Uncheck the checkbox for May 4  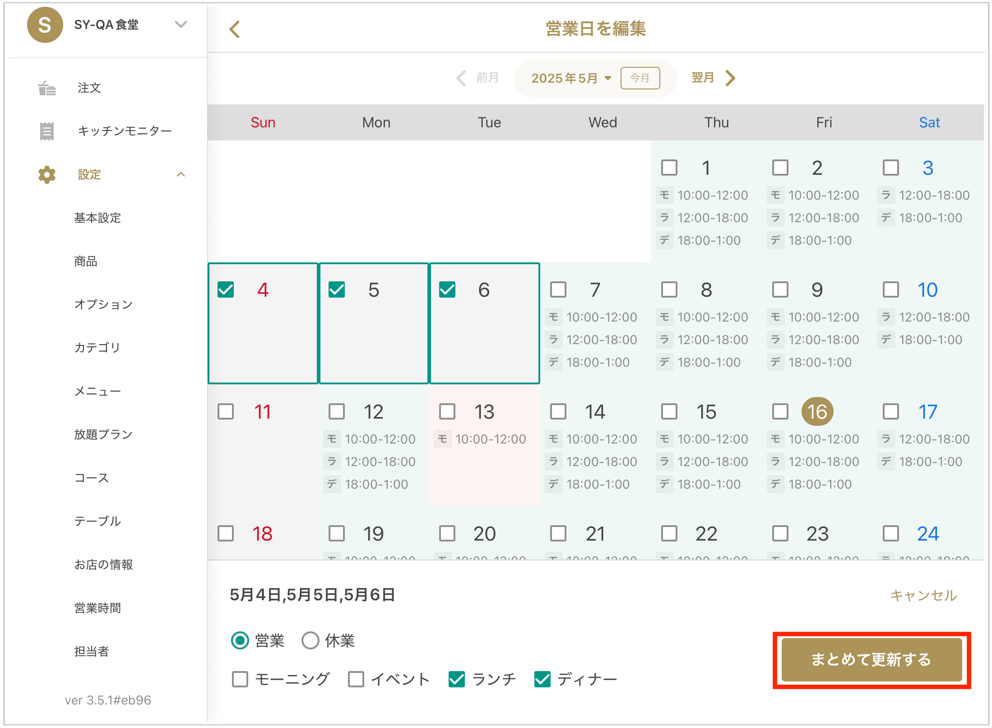pyautogui.click(x=226, y=290)
